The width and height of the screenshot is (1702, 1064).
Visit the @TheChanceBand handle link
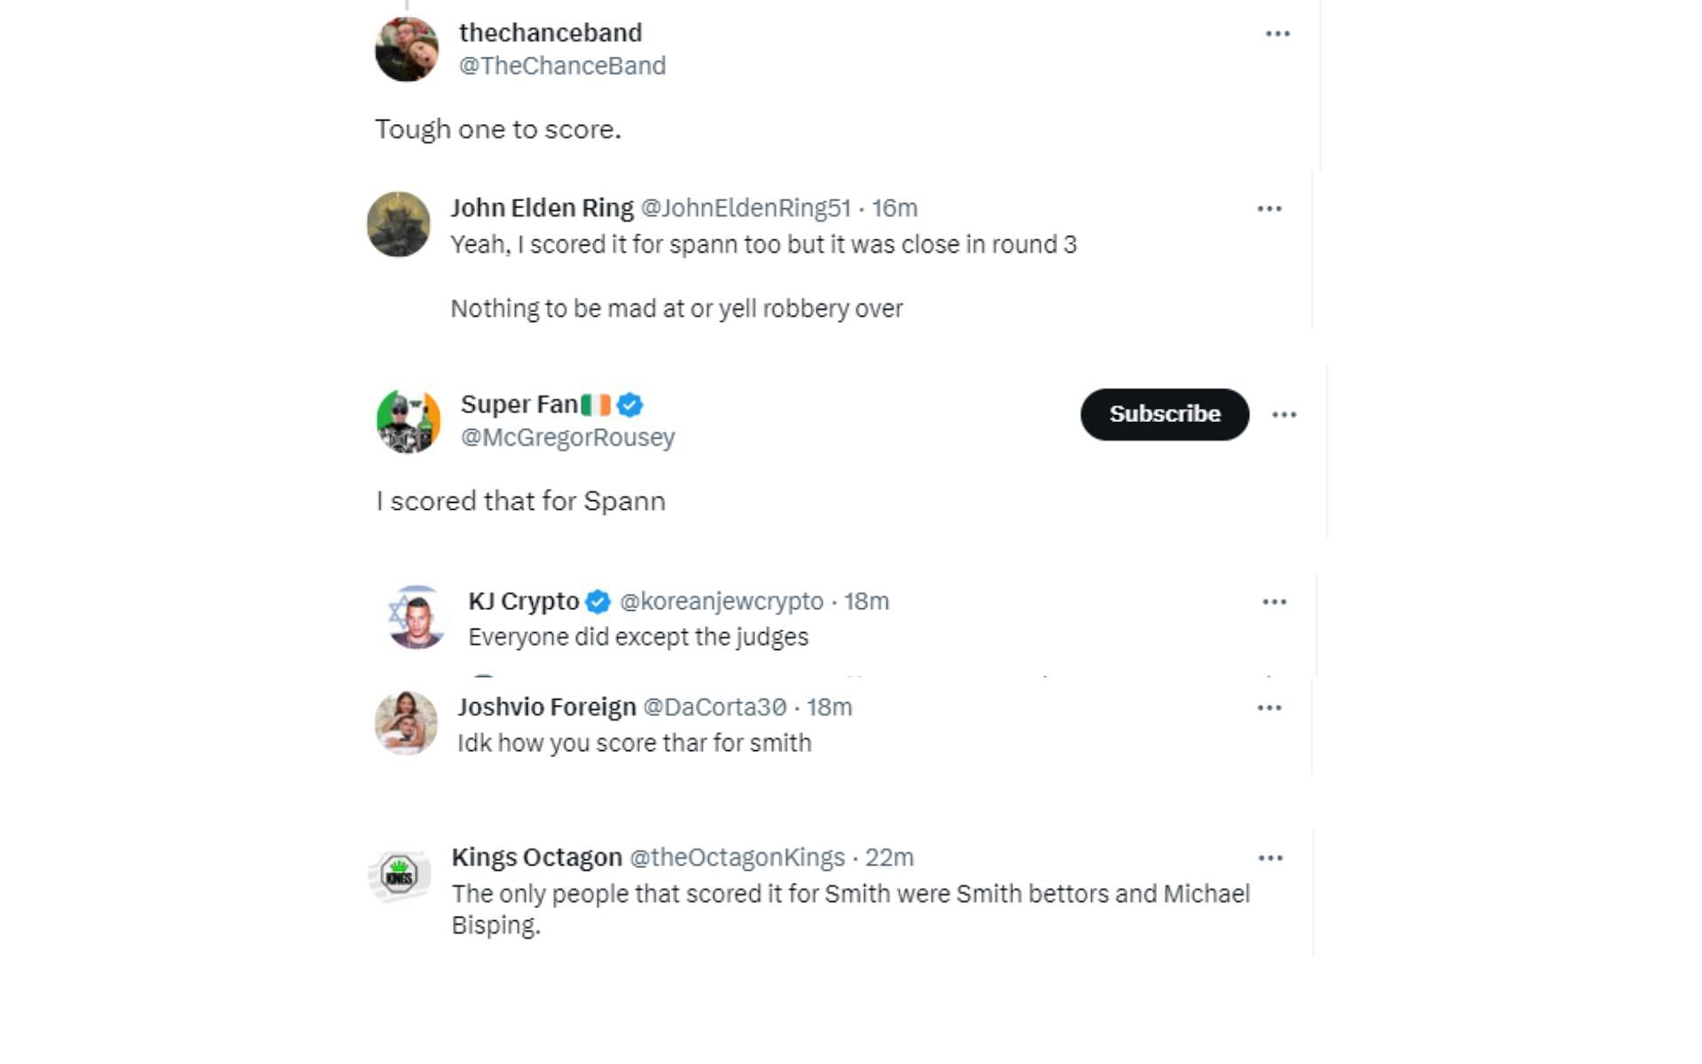562,66
